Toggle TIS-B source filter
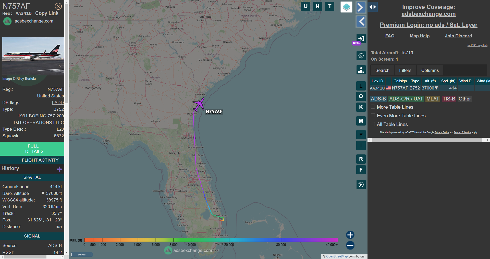Image resolution: width=490 pixels, height=259 pixels. 449,99
